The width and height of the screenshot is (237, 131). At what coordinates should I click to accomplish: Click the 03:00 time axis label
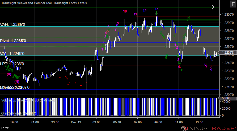97,122
